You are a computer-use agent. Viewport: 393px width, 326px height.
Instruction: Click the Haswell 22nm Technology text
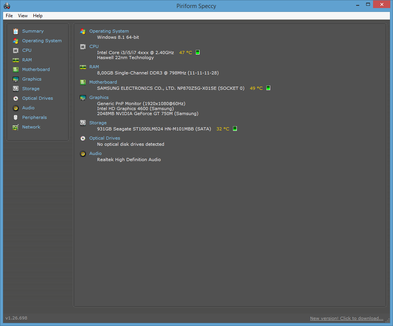point(125,58)
